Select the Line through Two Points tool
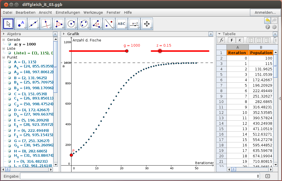This screenshot has width=282, height=181. [x=33, y=24]
